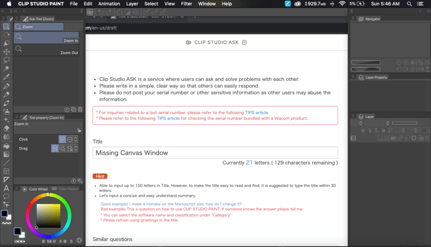Open the Animation menu
This screenshot has height=247, width=431.
(x=109, y=4)
